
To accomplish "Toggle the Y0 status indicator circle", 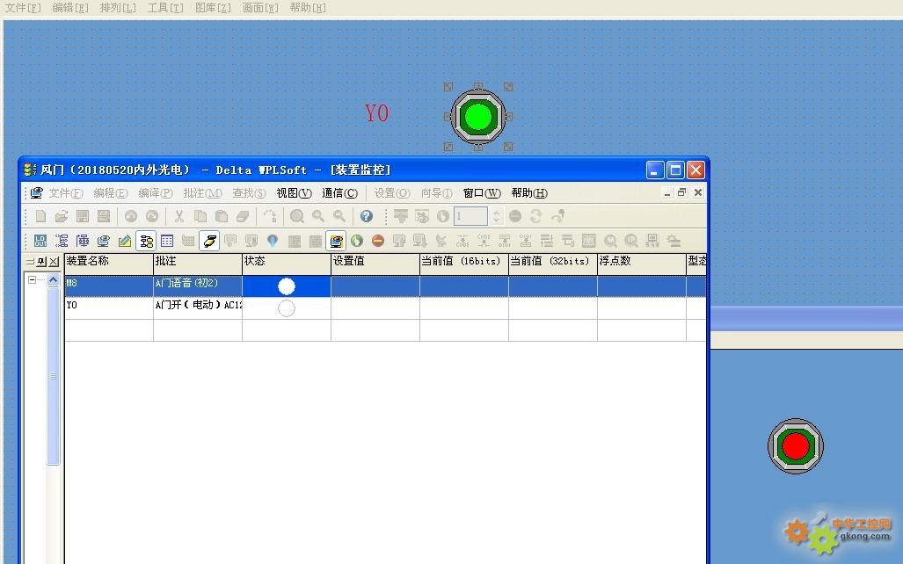I will [x=287, y=308].
